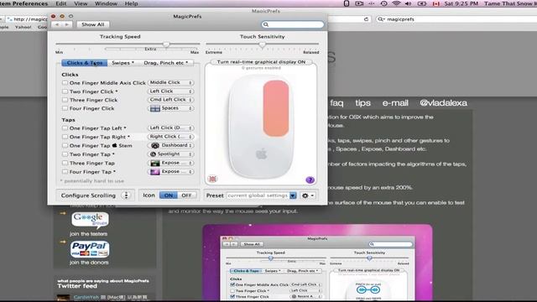This screenshot has height=302, width=537.
Task: Click the battery icon in menu bar
Action: click(x=422, y=3)
